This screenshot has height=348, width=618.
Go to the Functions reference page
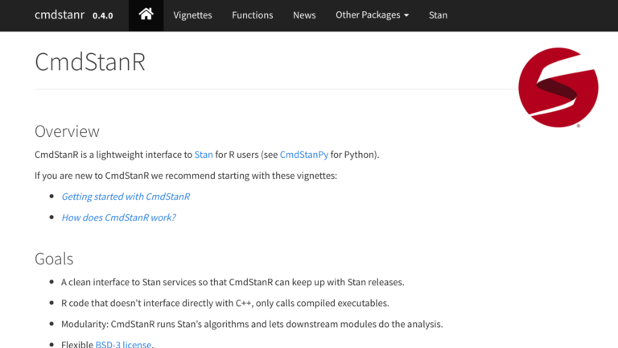[x=252, y=15]
